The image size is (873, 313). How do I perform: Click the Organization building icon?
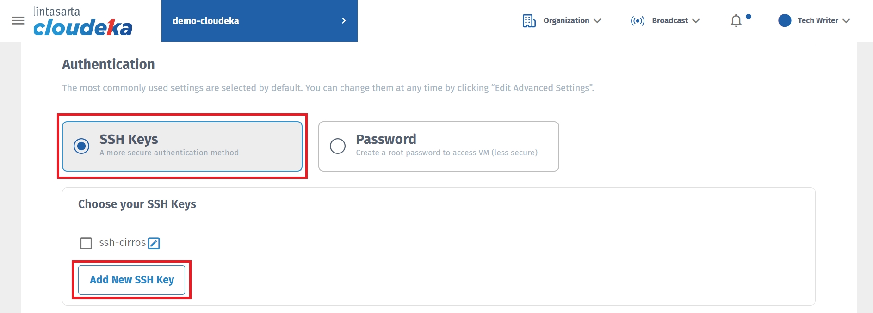pyautogui.click(x=529, y=21)
